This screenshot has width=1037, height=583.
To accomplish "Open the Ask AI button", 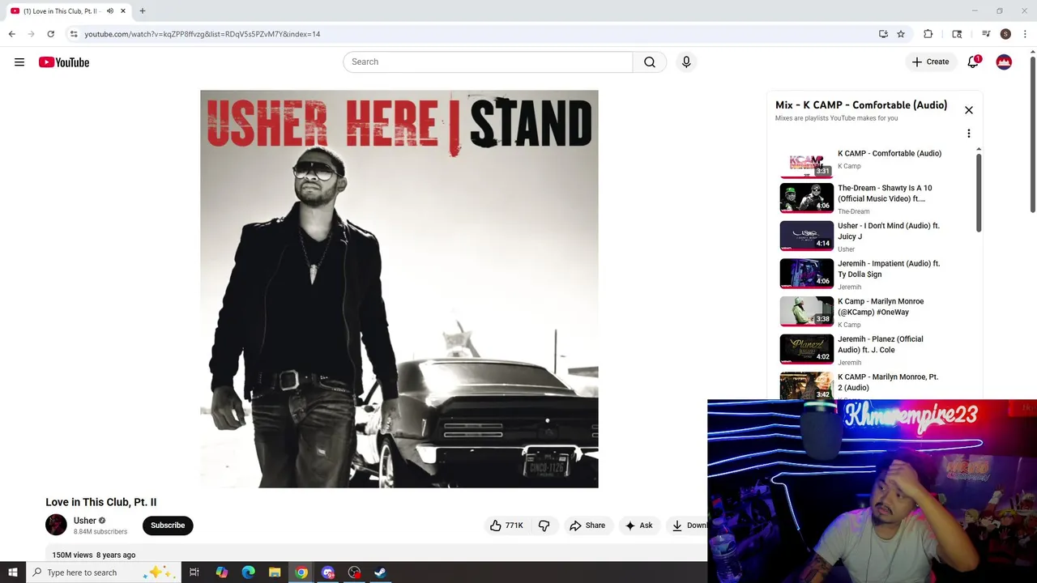I will [x=638, y=526].
